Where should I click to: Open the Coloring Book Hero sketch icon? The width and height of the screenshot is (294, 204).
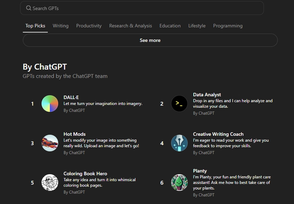click(50, 183)
